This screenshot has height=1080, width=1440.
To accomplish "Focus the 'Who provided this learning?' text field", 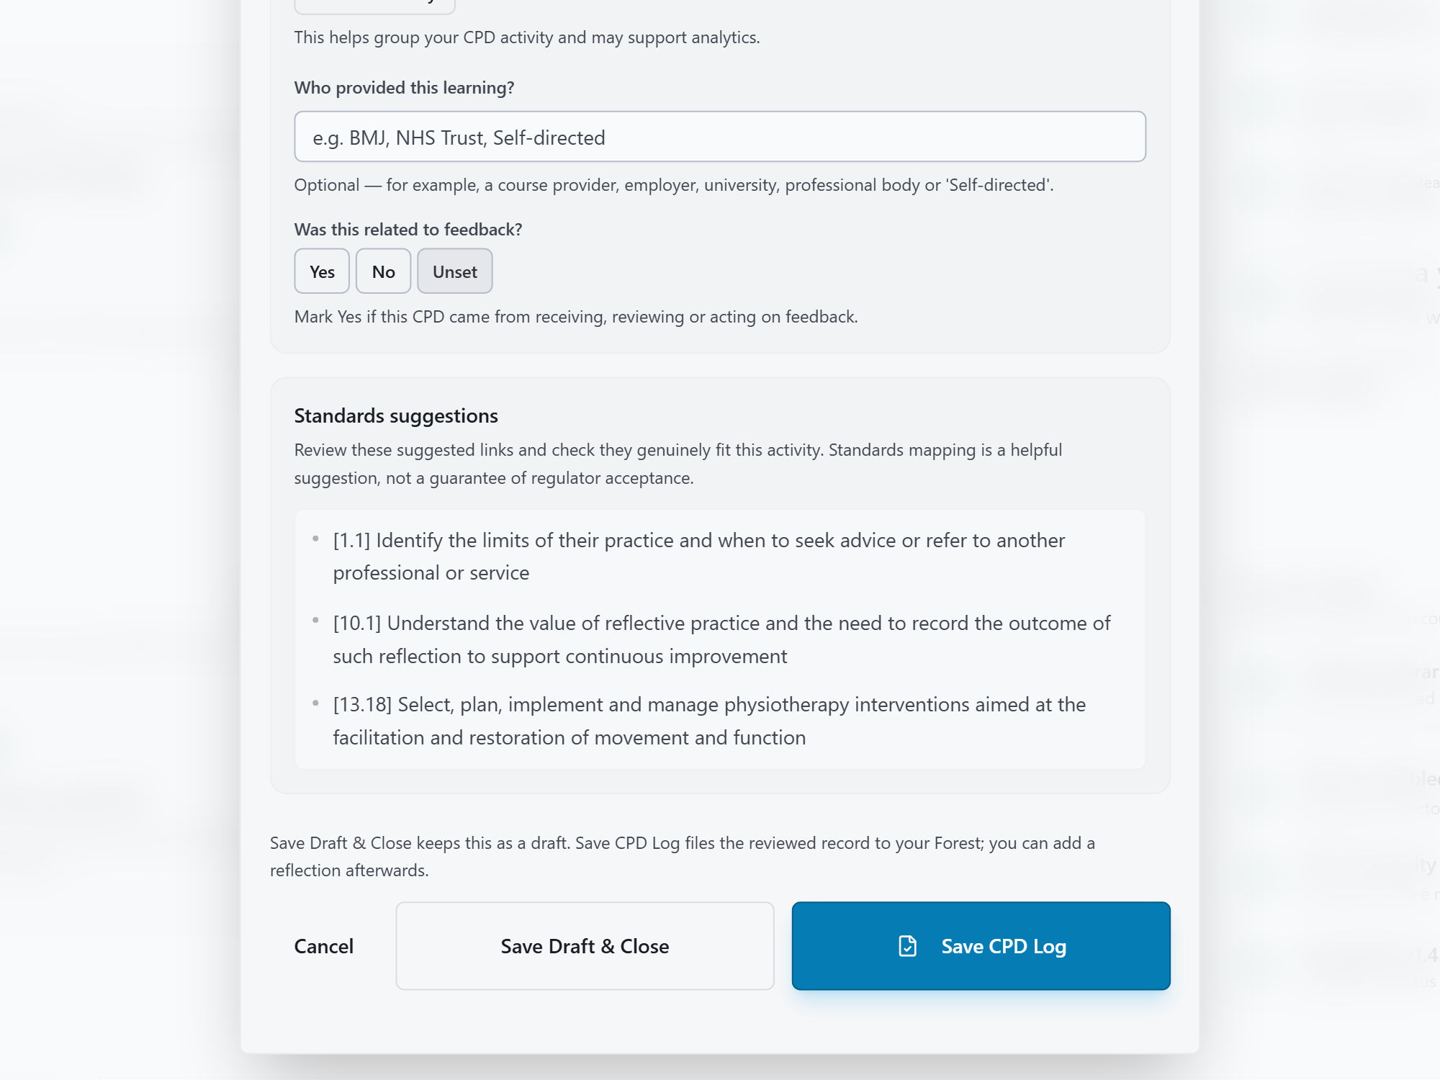I will pos(720,137).
